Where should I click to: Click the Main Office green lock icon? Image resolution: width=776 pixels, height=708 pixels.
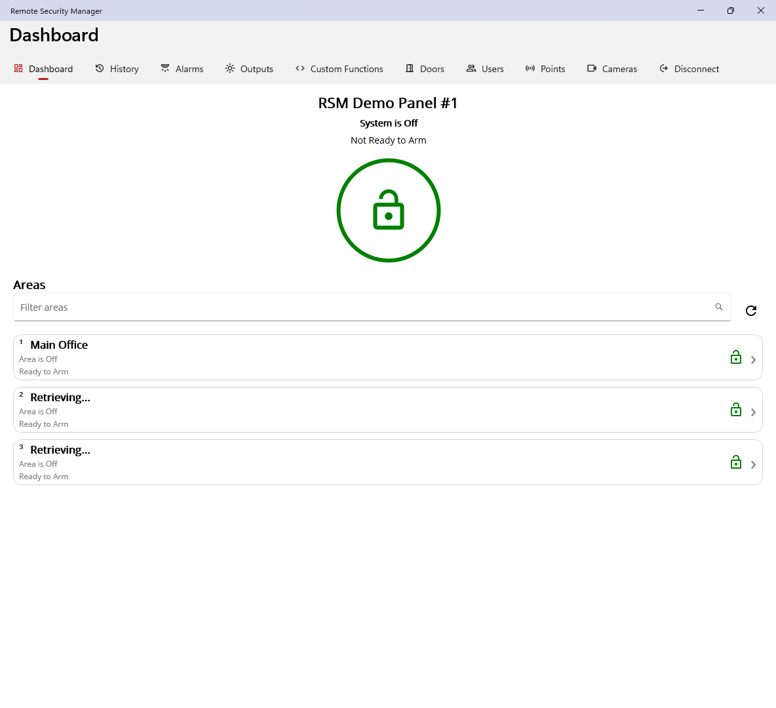pyautogui.click(x=736, y=357)
